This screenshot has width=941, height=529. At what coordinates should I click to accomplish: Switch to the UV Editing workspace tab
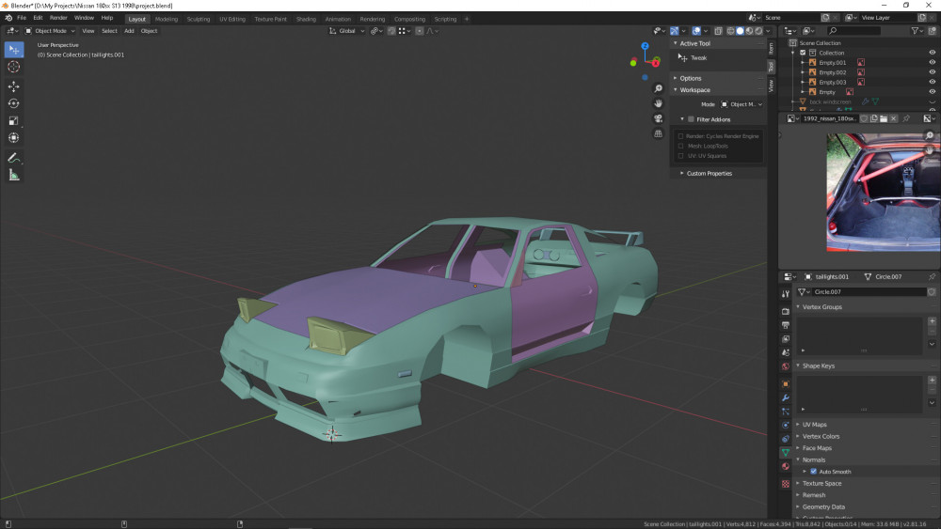(232, 19)
